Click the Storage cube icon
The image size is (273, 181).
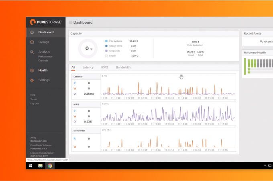(x=32, y=42)
